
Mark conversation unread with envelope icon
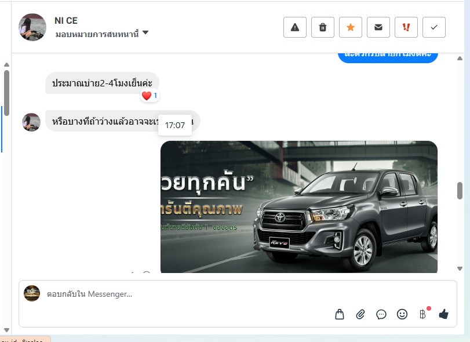coord(378,27)
